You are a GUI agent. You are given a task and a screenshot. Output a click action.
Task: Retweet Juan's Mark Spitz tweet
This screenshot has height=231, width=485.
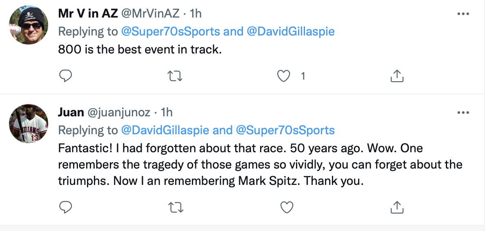click(x=176, y=207)
